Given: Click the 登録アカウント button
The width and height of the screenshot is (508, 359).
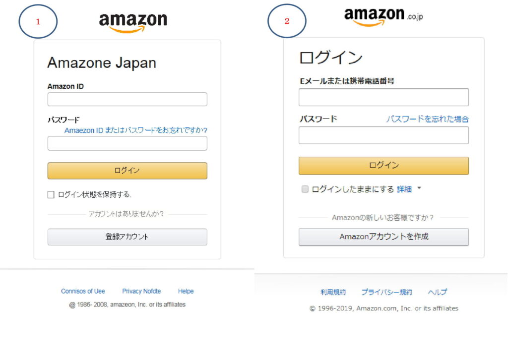Looking at the screenshot, I should click(127, 237).
